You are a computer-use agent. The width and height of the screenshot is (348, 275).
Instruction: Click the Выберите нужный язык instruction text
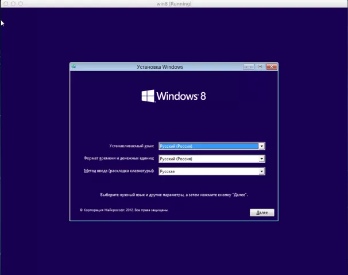[174, 195]
